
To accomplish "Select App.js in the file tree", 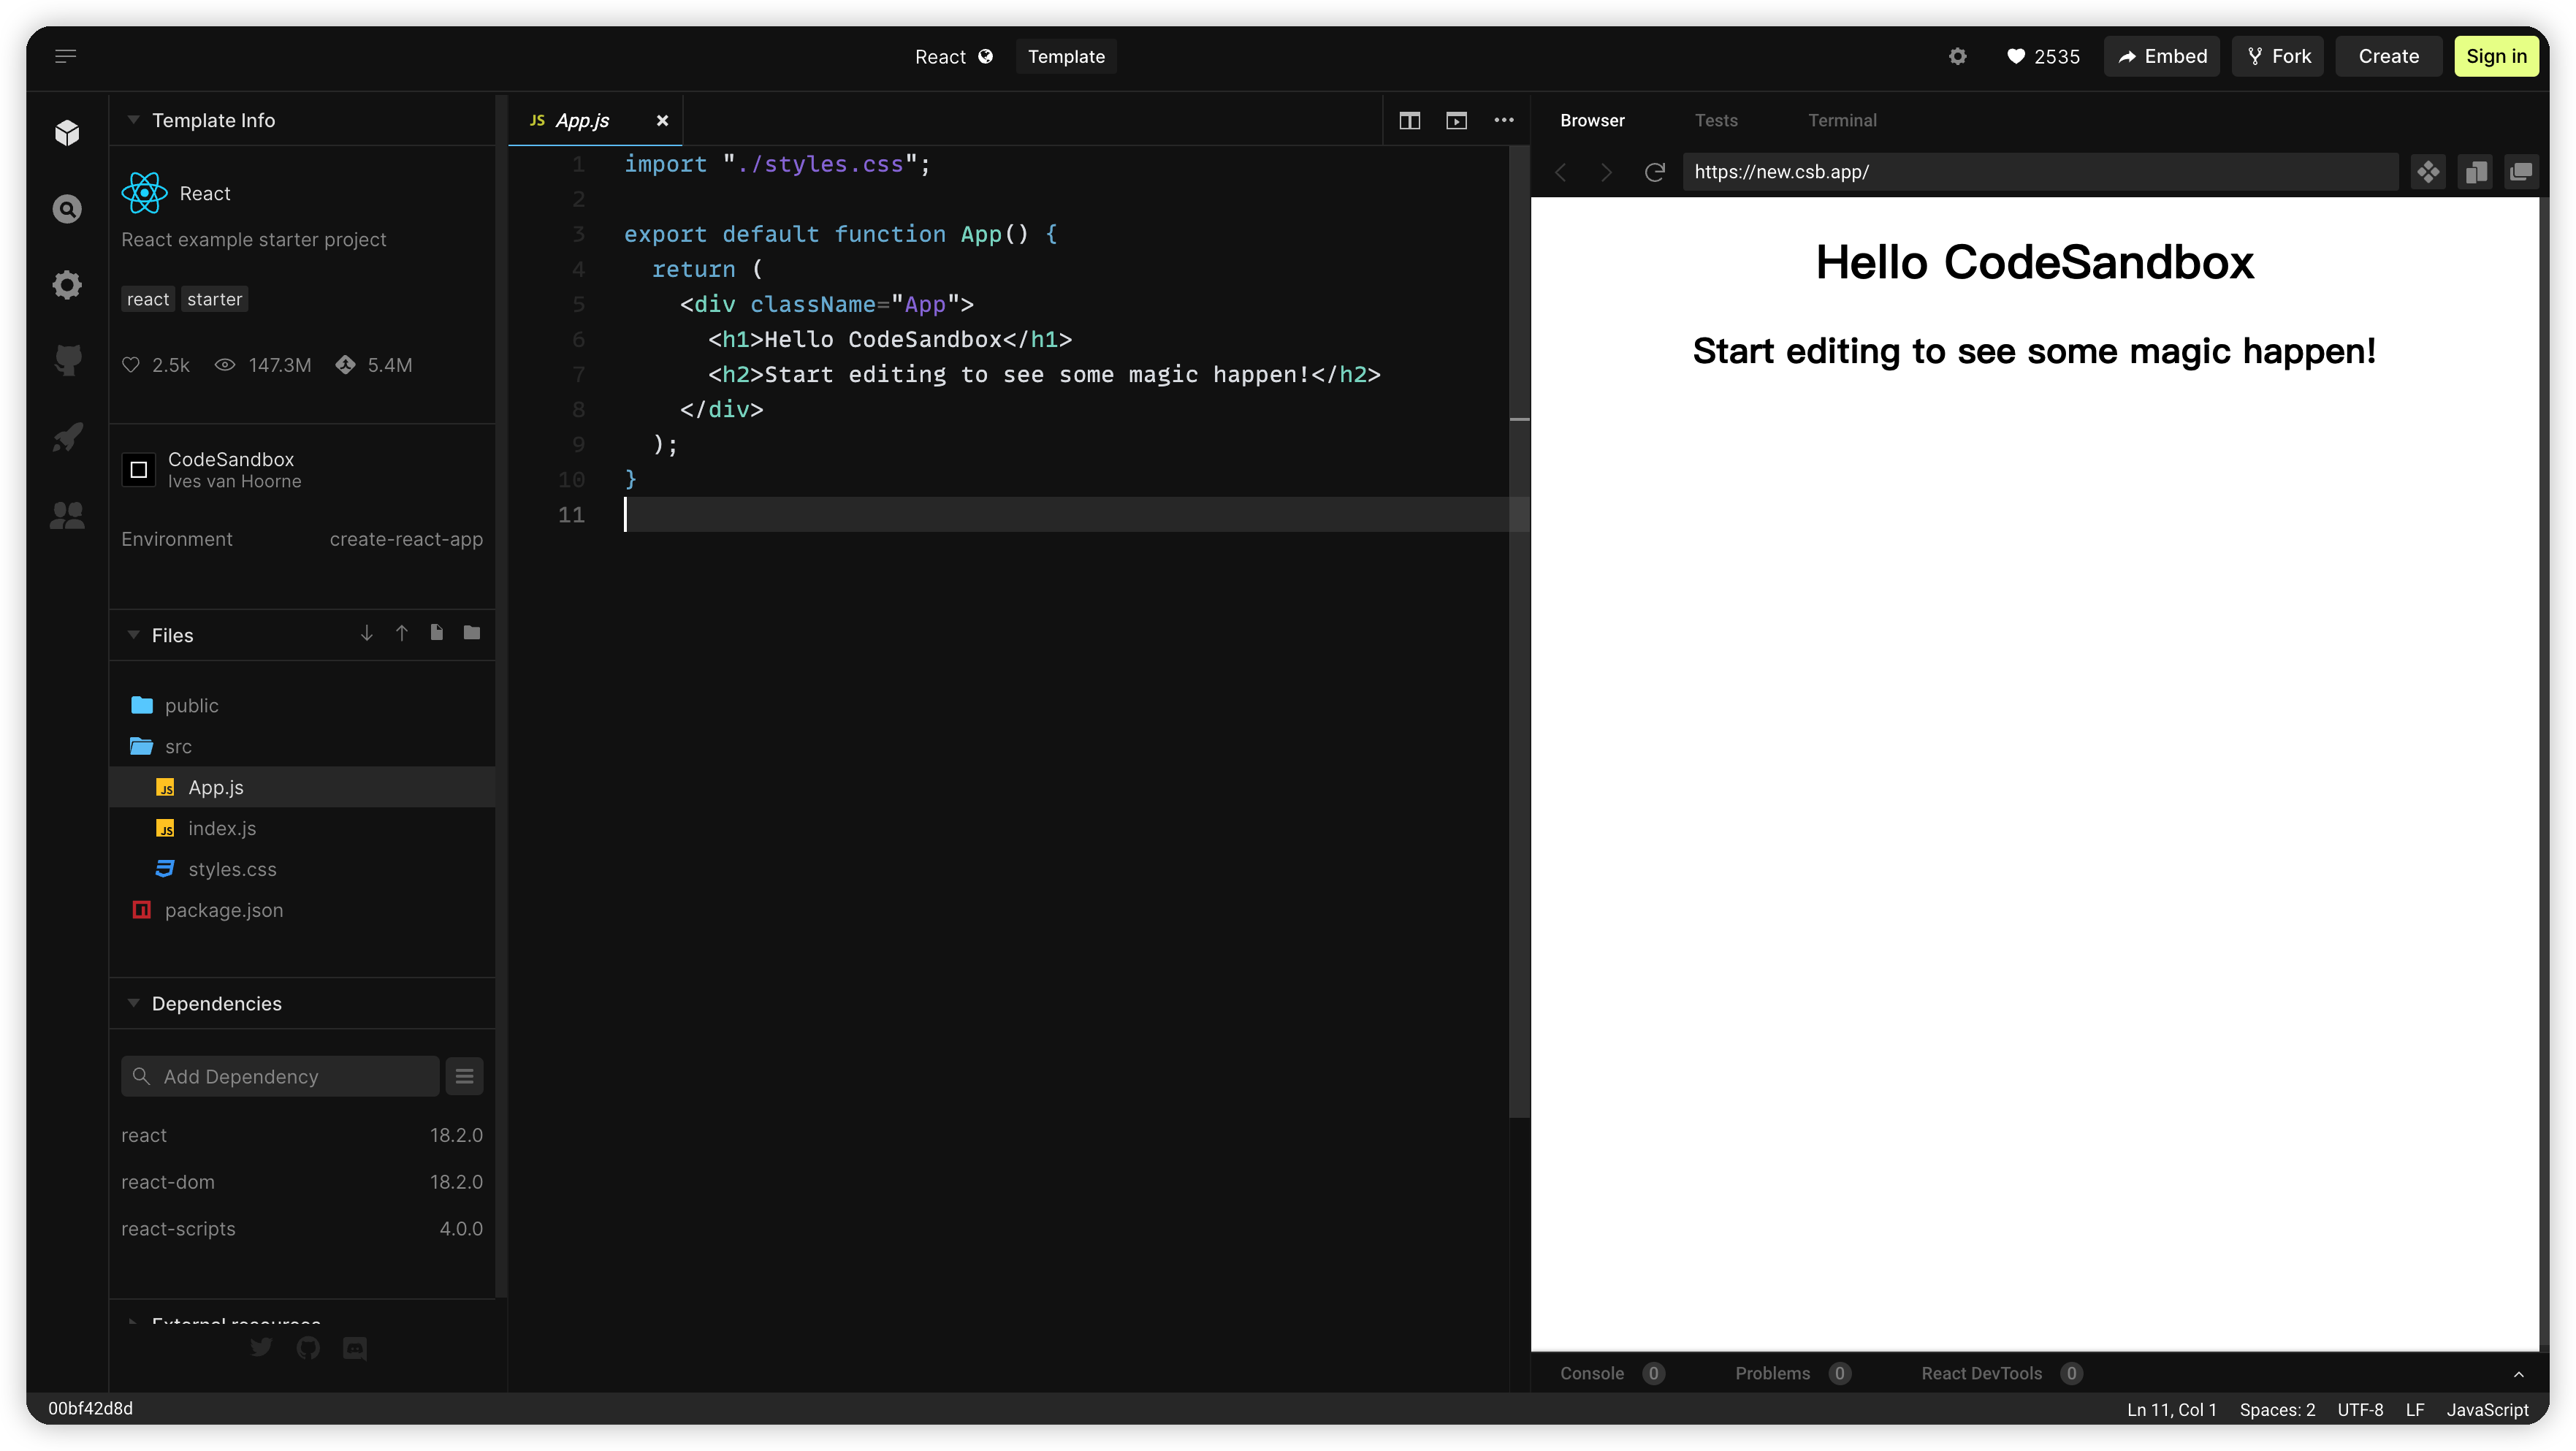I will click(x=302, y=788).
